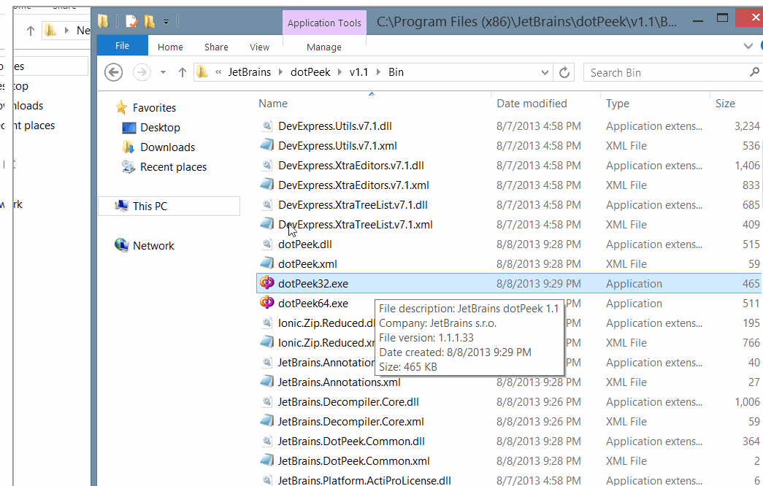Refresh the Bin folder view
This screenshot has width=763, height=486.
click(x=564, y=72)
